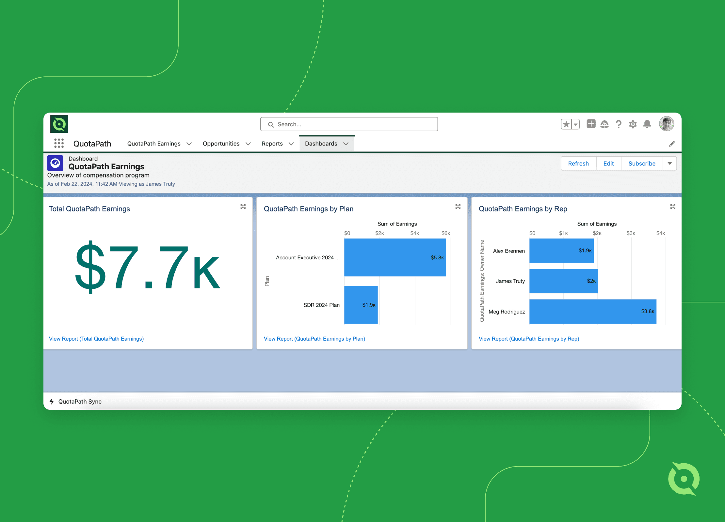Click the 'SDR 2024 Plan' axis label
This screenshot has width=725, height=522.
pos(321,305)
